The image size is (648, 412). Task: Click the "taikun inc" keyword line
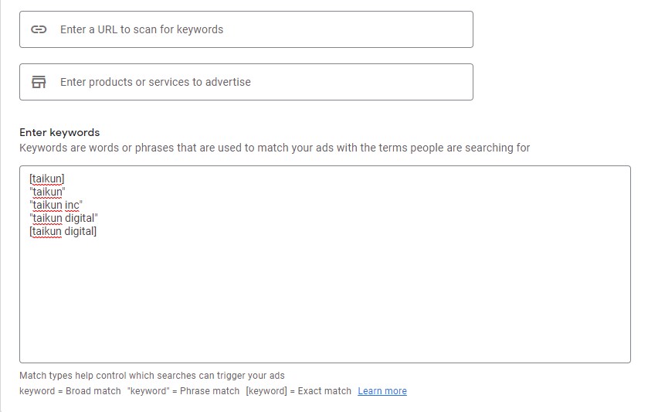point(56,205)
